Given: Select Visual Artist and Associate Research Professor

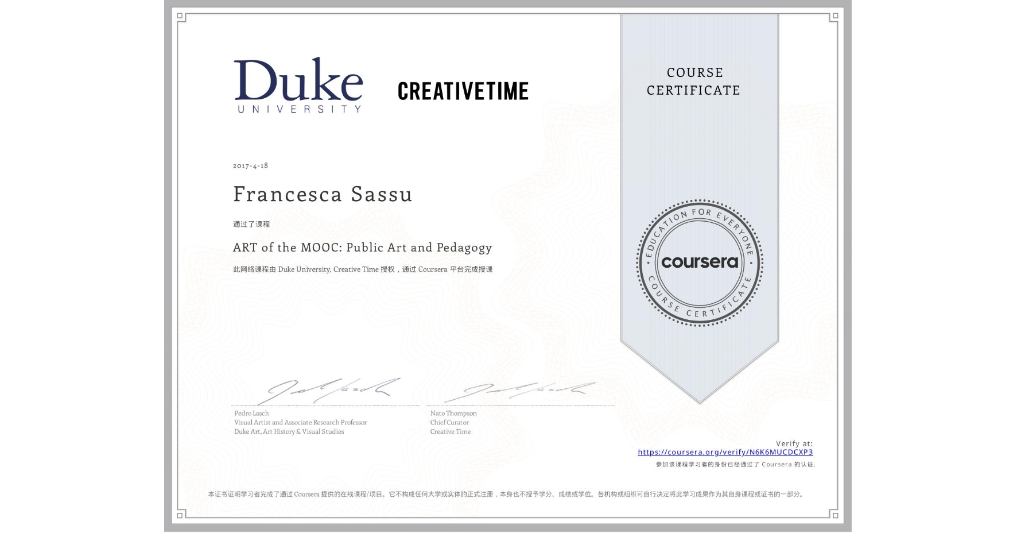Looking at the screenshot, I should coord(300,422).
